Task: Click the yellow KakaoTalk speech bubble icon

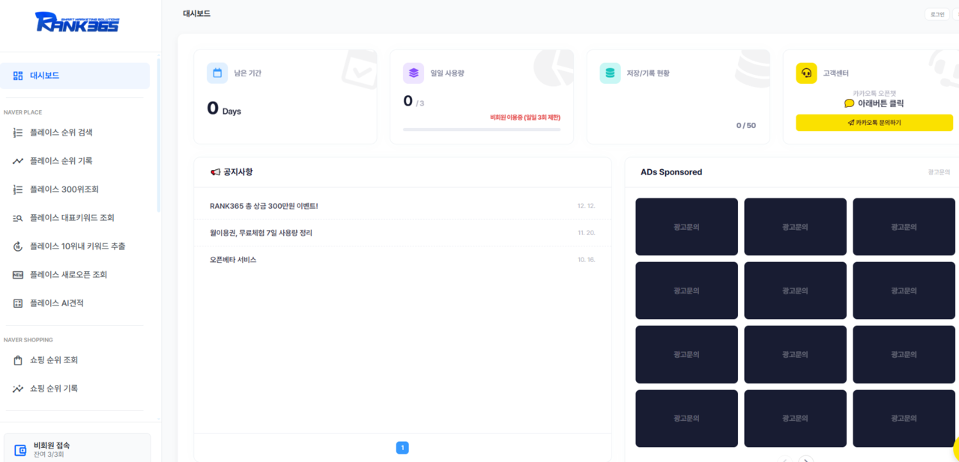Action: (849, 103)
